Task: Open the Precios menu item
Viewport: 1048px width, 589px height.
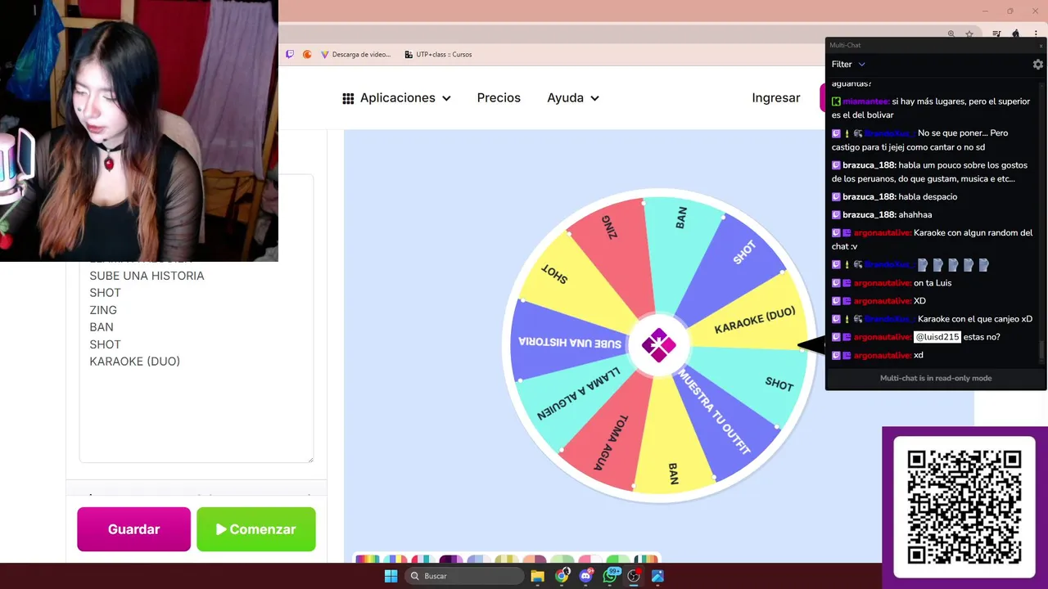Action: pyautogui.click(x=499, y=98)
